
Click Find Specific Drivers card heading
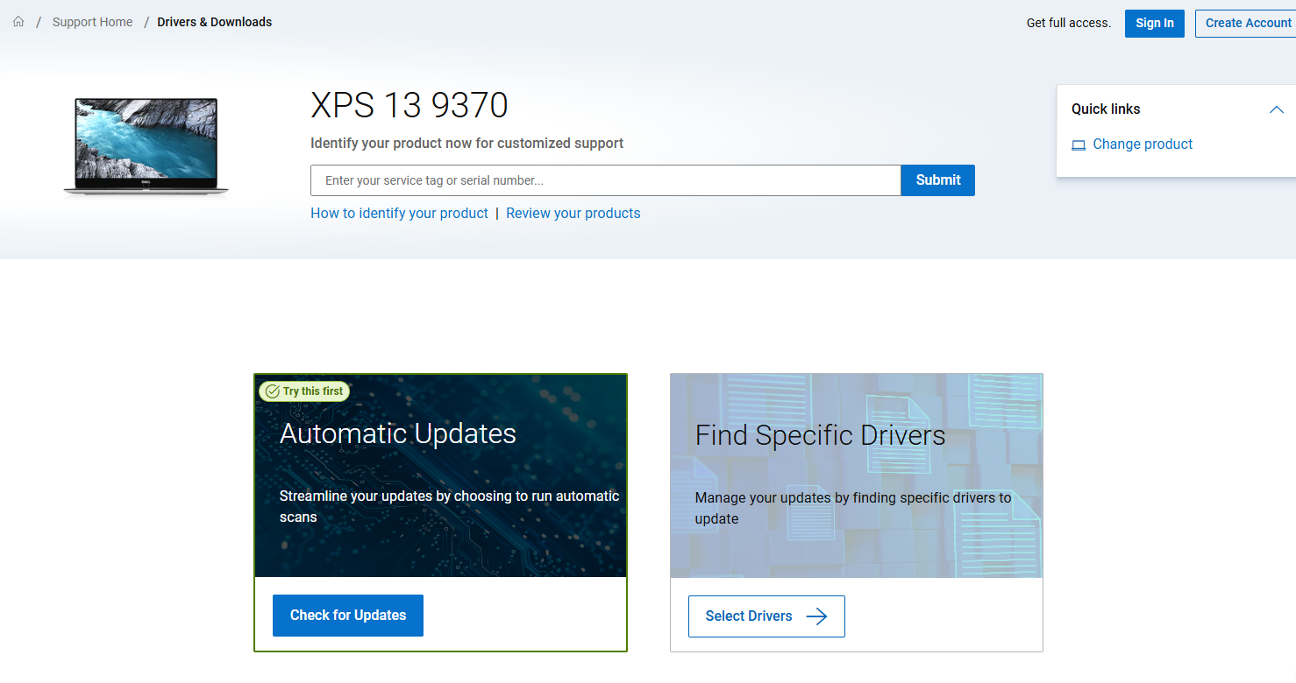[821, 435]
